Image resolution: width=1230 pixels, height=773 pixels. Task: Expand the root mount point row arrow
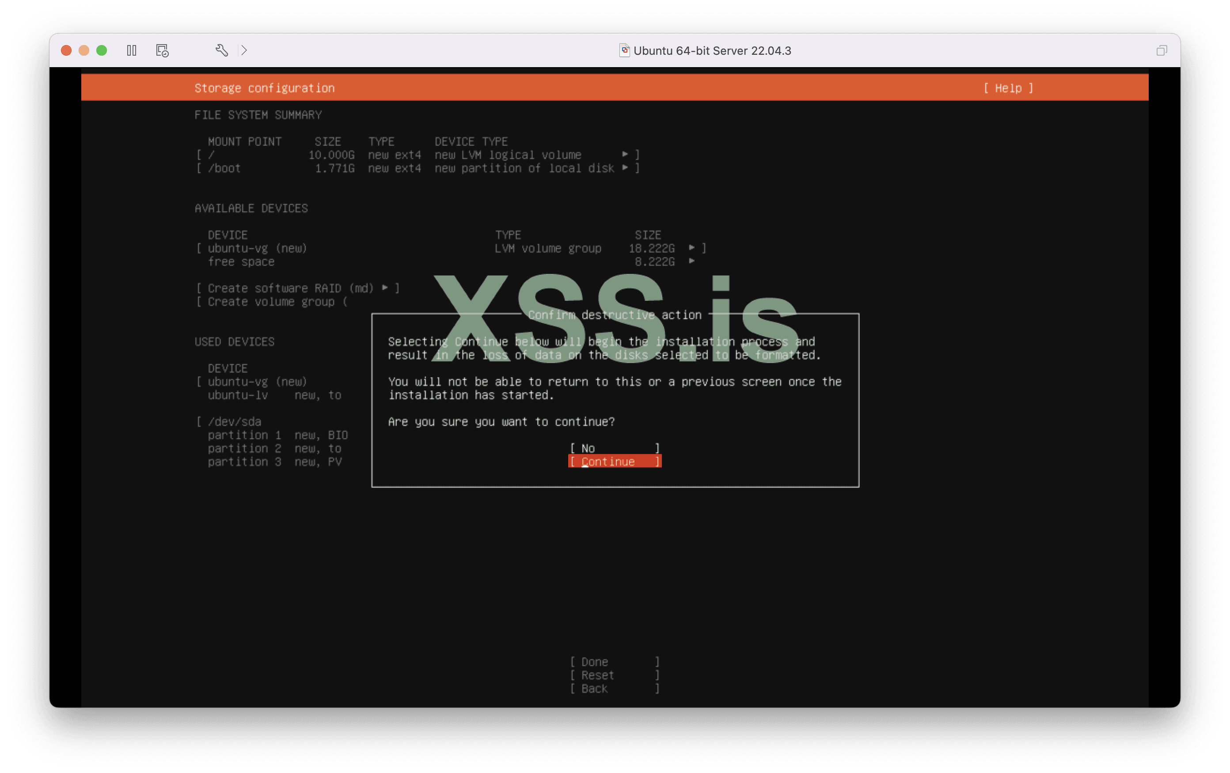625,154
